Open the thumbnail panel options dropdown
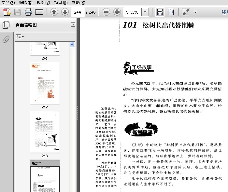 tap(20, 37)
